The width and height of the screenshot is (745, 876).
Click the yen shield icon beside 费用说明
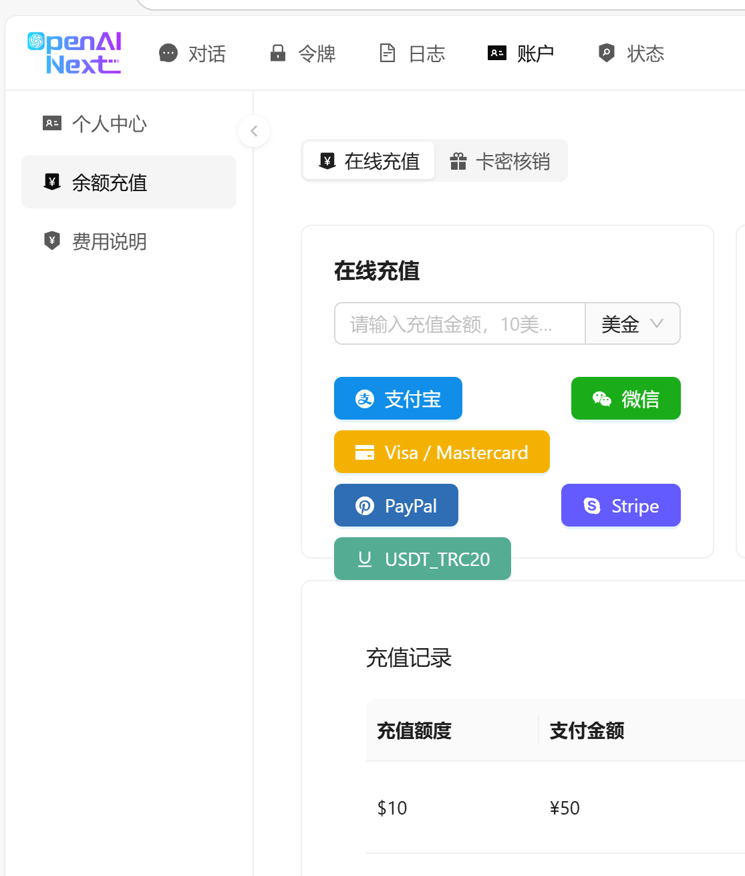[52, 241]
